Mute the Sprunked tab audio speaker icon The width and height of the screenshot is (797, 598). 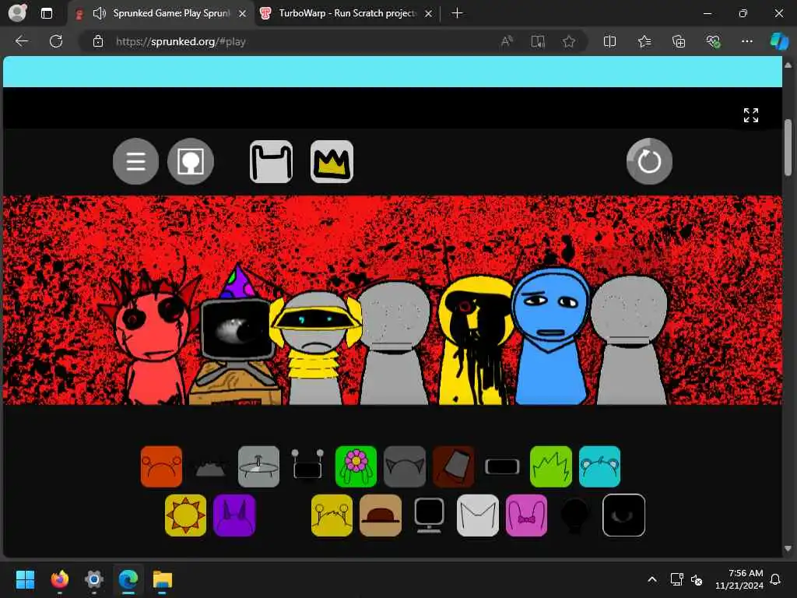(99, 14)
